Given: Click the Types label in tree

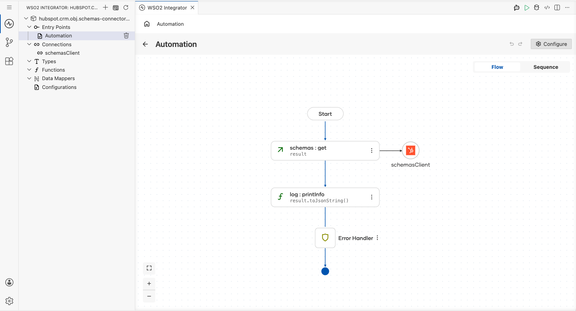Looking at the screenshot, I should 49,61.
